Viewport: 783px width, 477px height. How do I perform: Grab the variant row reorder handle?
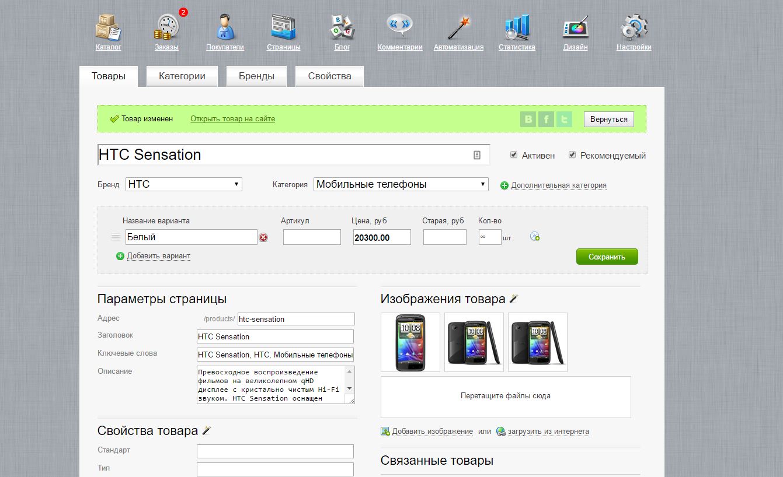pyautogui.click(x=116, y=237)
